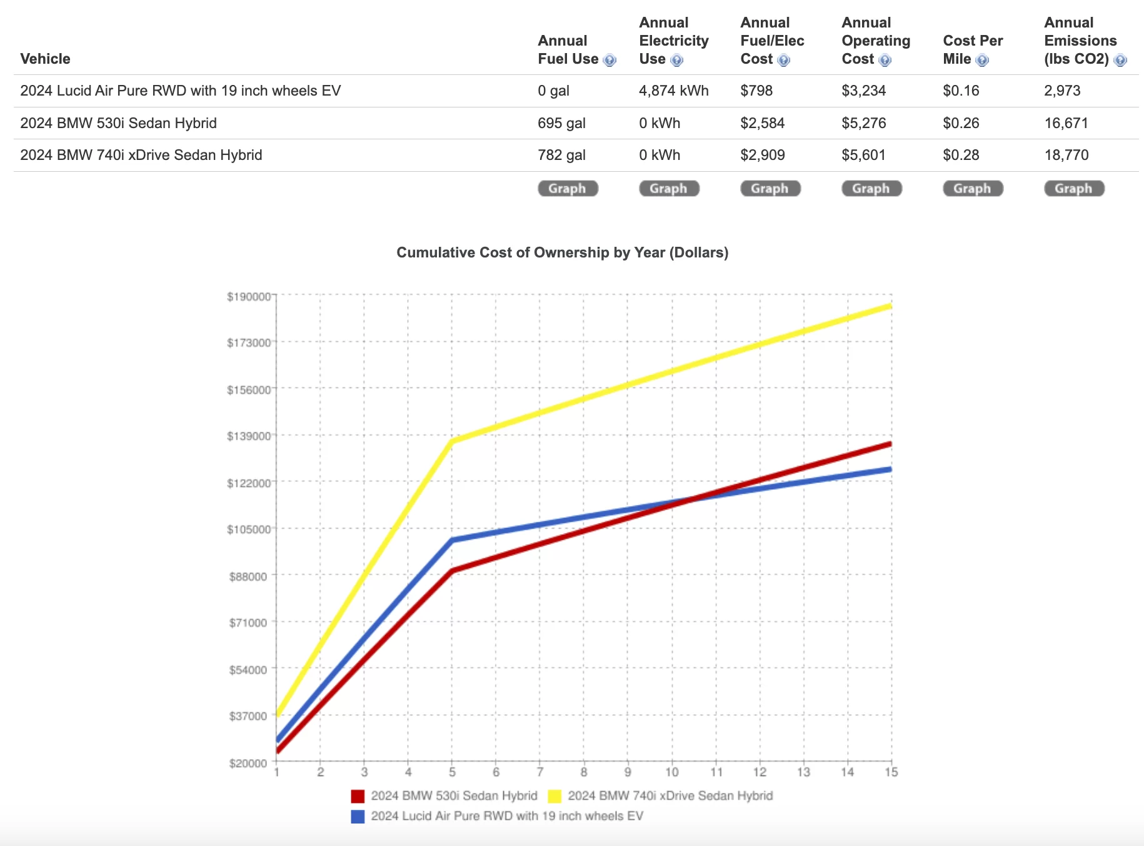Open help icon beside Annual Operating Cost
The image size is (1144, 846).
pos(885,60)
